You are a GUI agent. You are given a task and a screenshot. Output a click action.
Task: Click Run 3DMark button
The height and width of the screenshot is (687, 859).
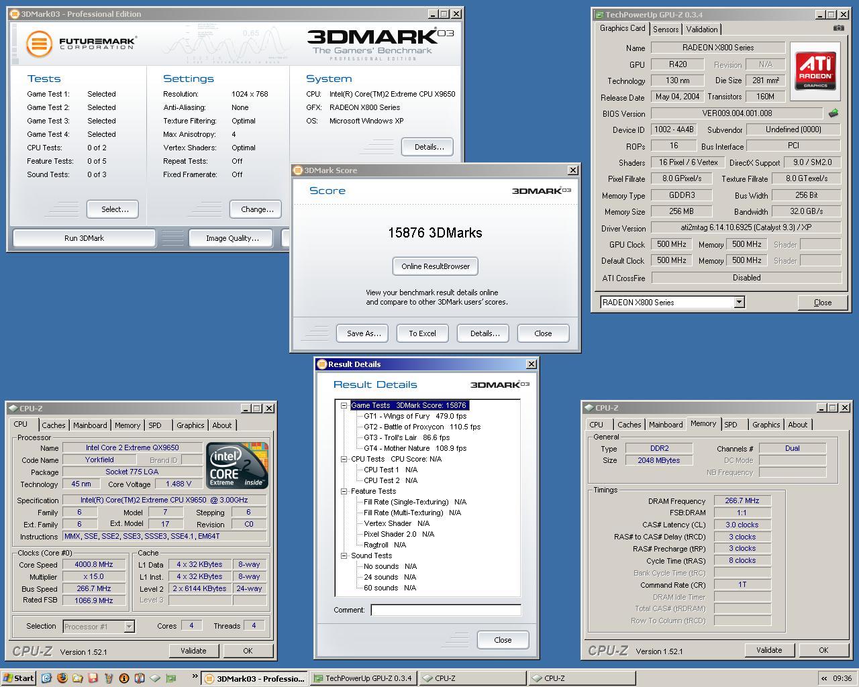[x=84, y=238]
